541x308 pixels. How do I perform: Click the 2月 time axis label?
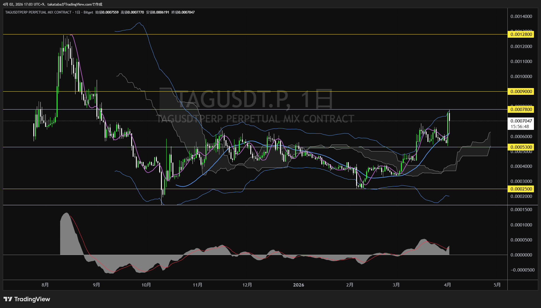point(350,285)
